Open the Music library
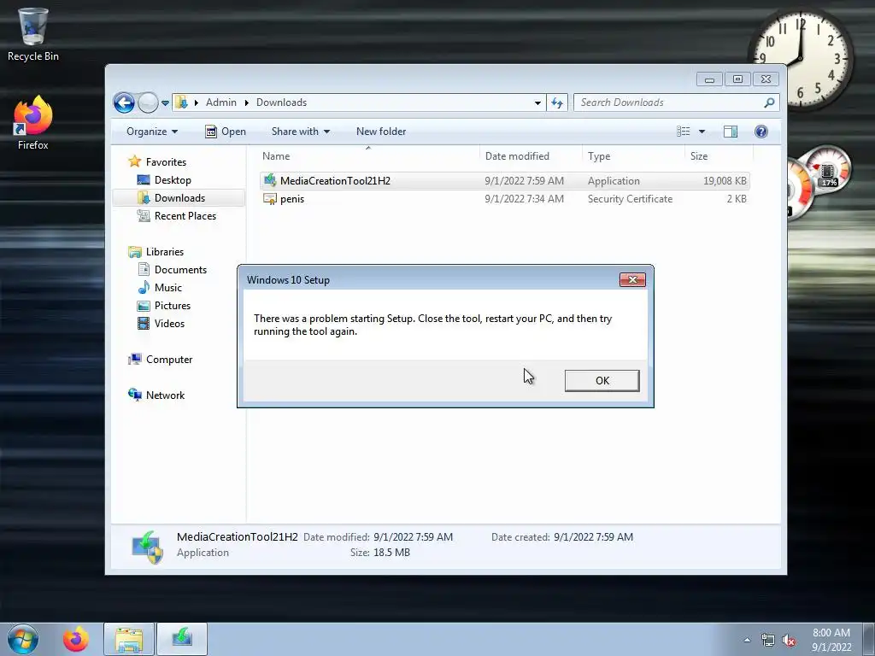 [x=168, y=287]
